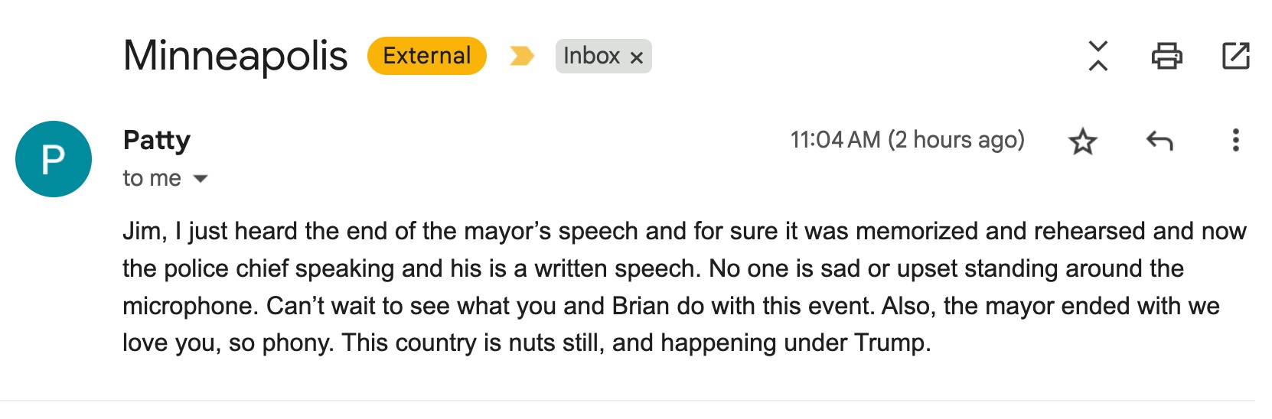Open the email in a new window
The image size is (1272, 419).
click(1235, 57)
